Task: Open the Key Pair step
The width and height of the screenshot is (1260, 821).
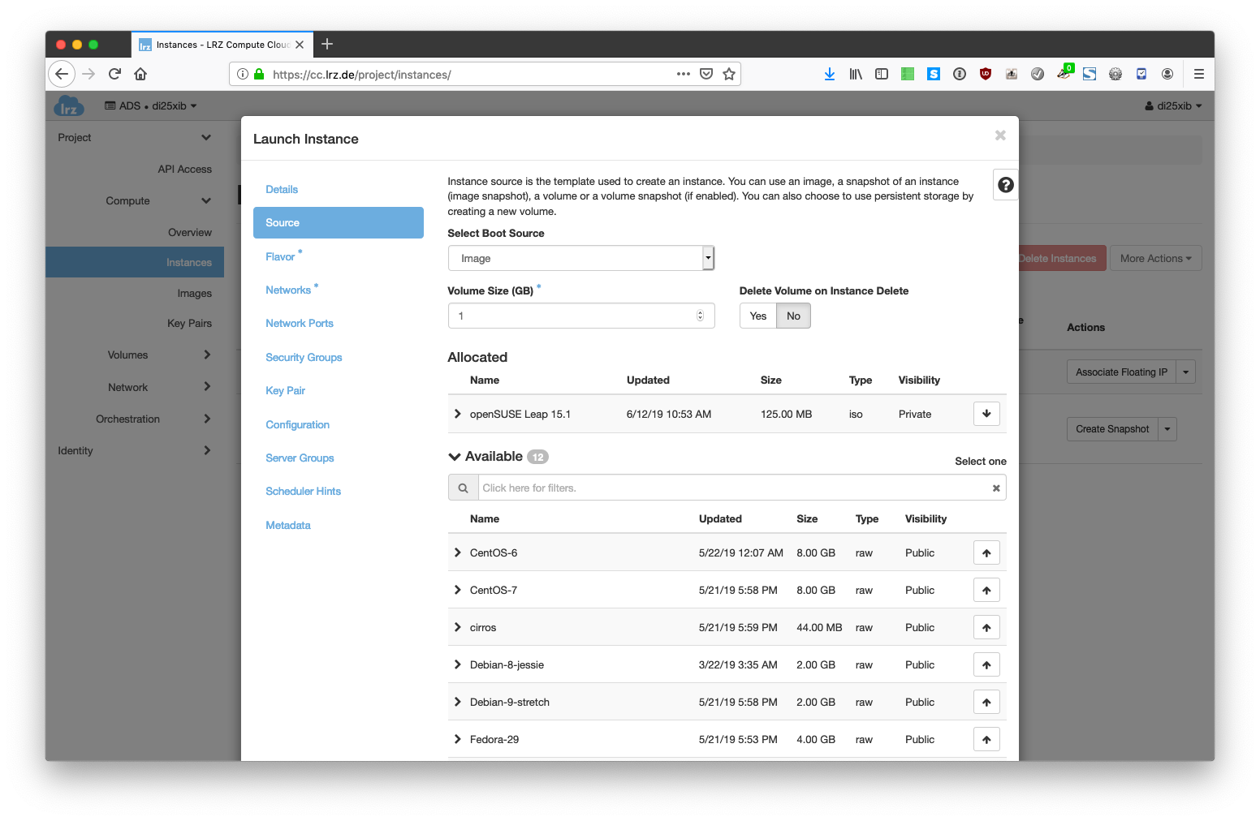Action: 285,391
